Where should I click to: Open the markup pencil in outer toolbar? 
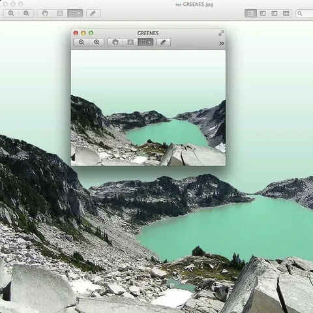click(93, 13)
